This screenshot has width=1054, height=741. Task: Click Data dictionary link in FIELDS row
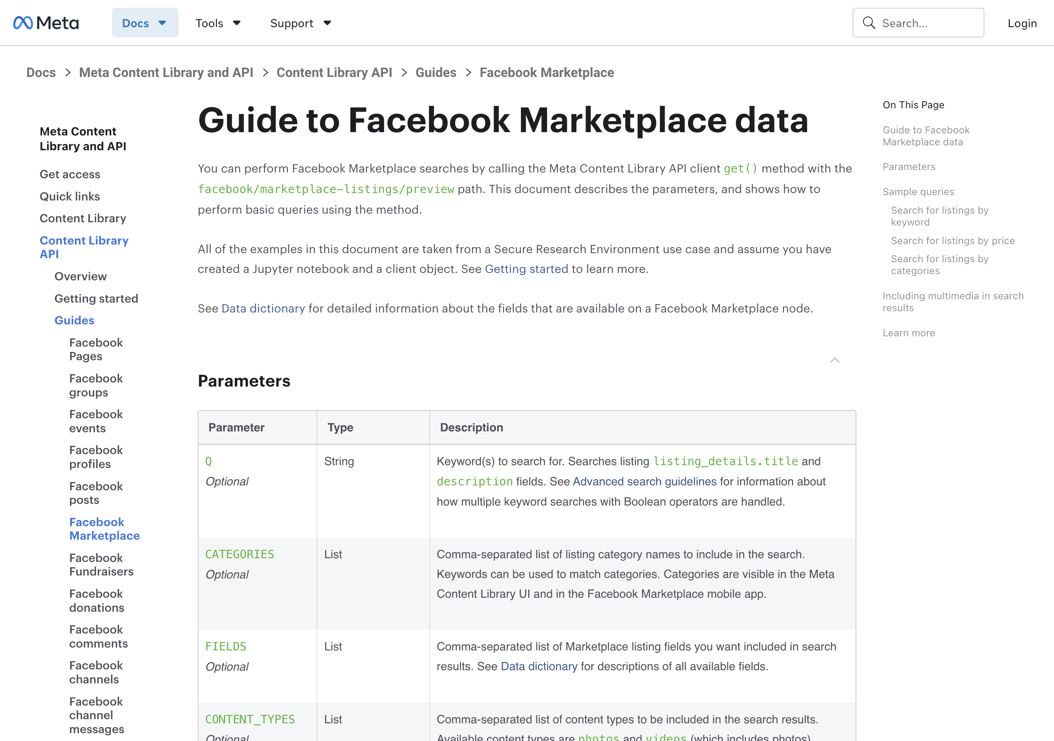[539, 666]
